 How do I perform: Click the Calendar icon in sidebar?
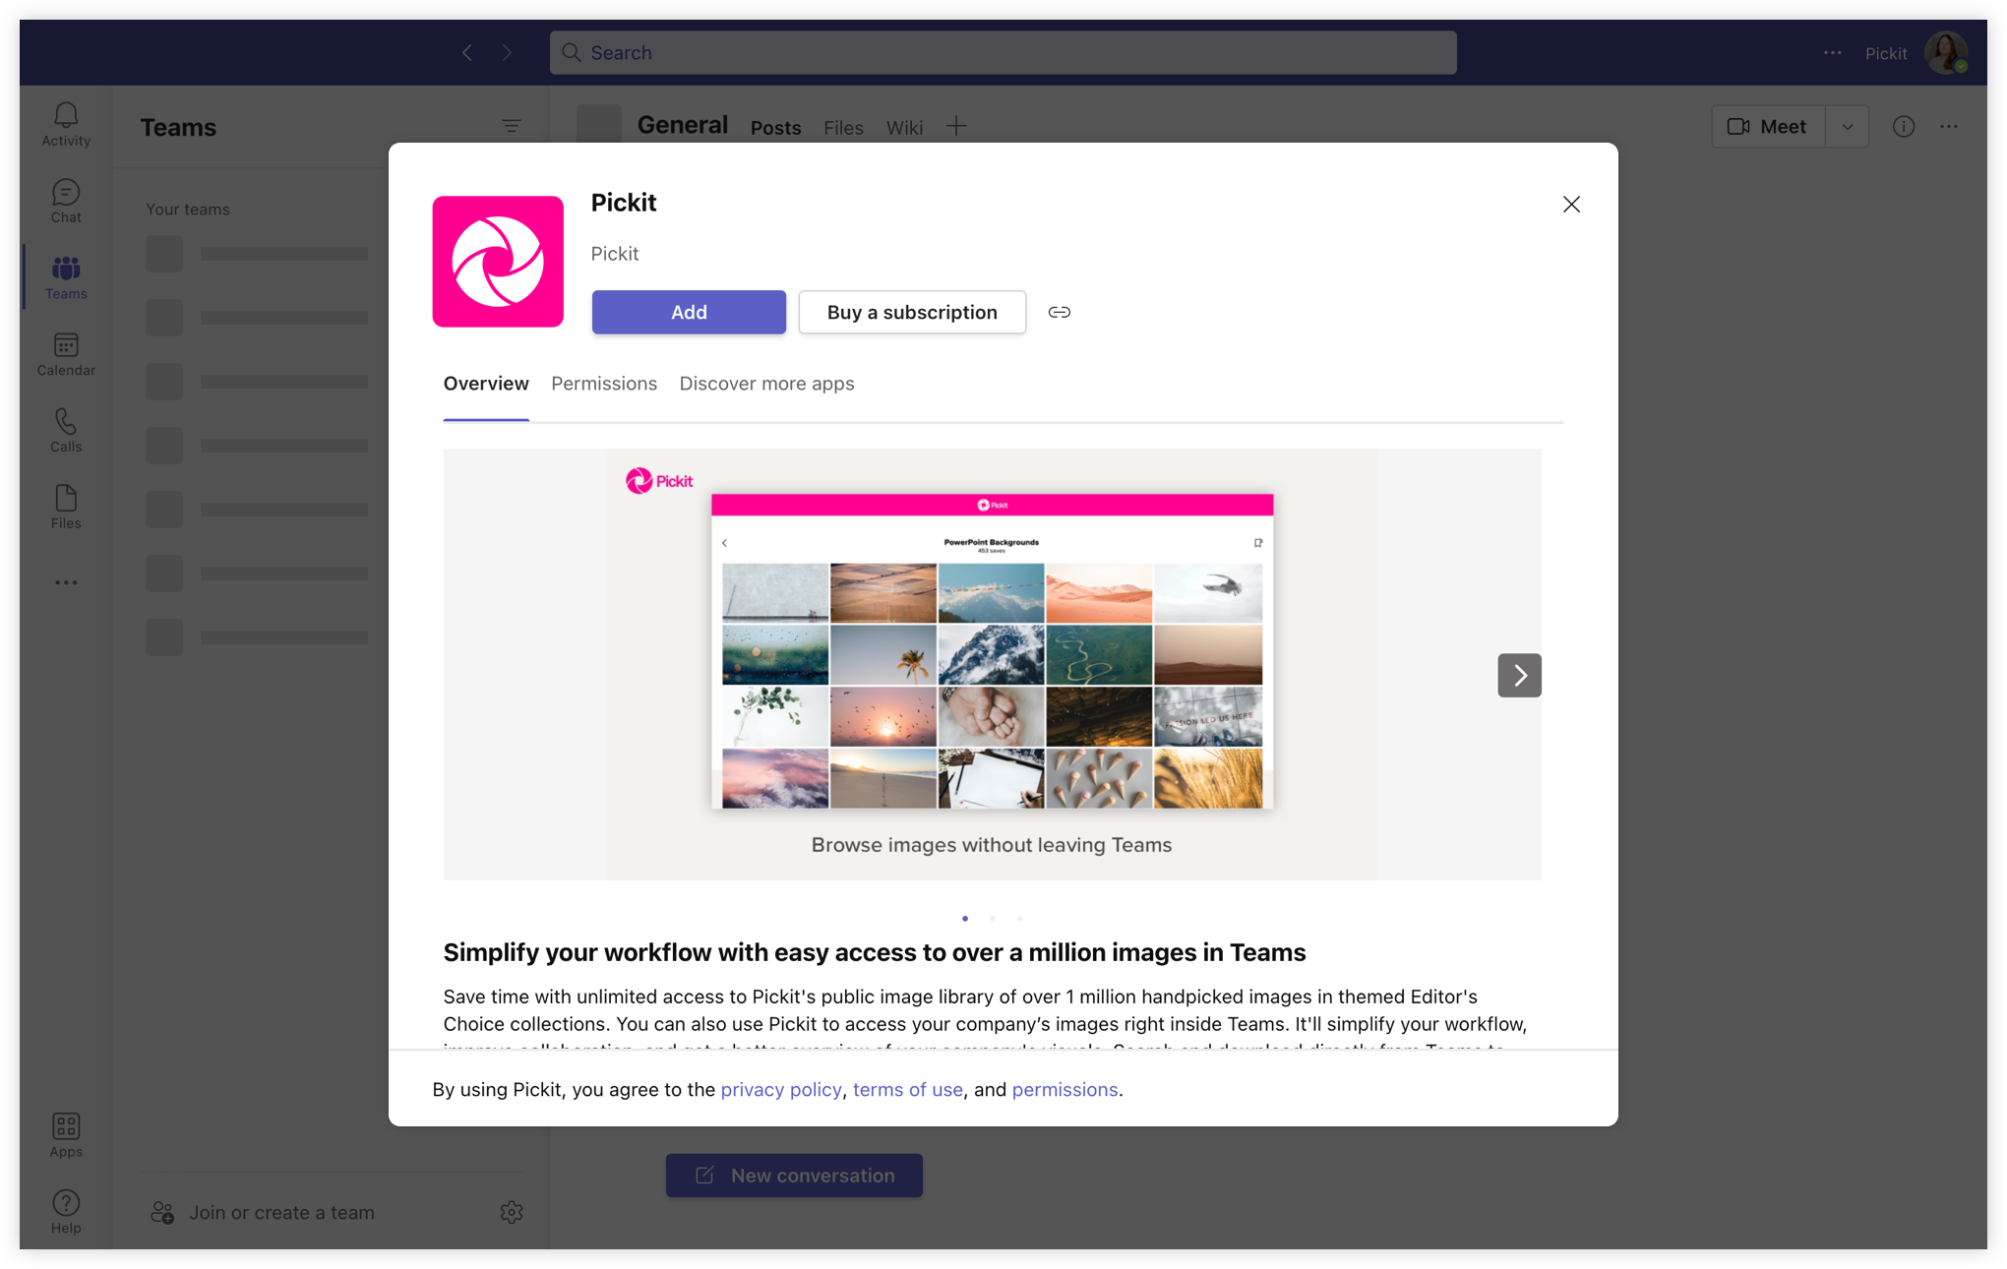[x=66, y=355]
